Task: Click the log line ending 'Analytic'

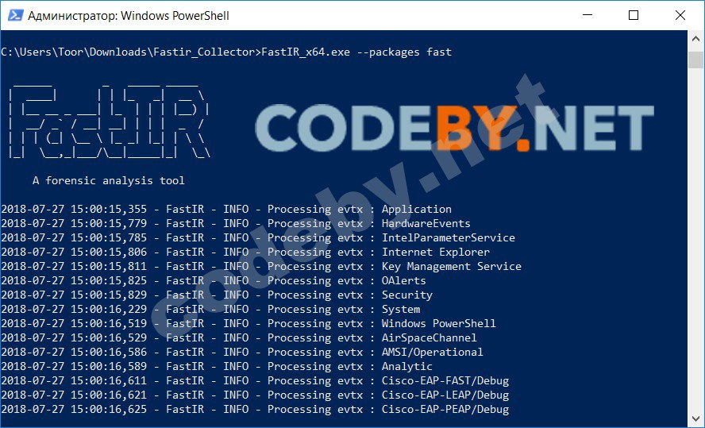Action: [x=217, y=367]
